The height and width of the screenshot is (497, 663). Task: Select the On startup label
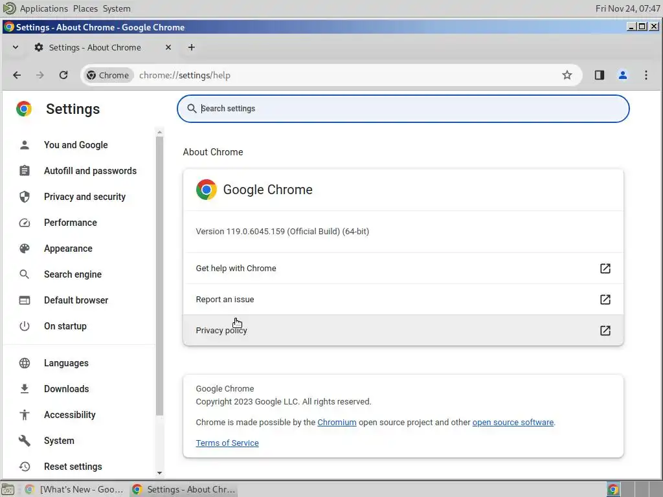pos(65,326)
